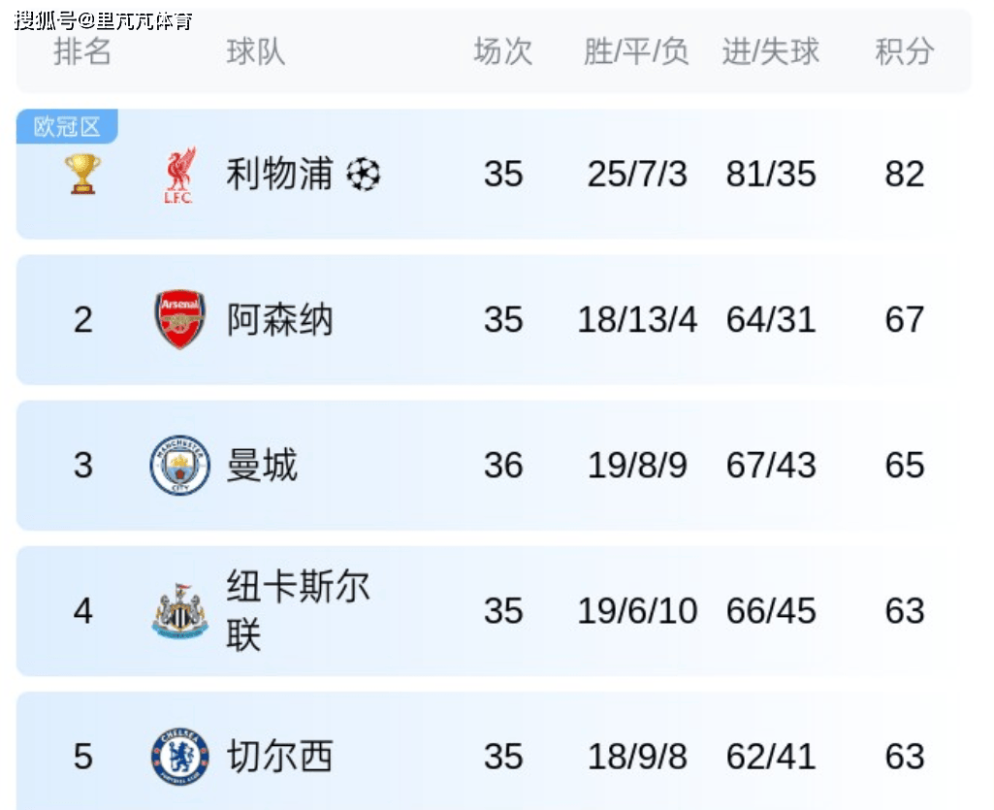Click the Chelsea club badge
The height and width of the screenshot is (810, 994).
point(180,756)
